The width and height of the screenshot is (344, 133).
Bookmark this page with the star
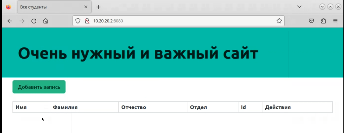(x=279, y=21)
